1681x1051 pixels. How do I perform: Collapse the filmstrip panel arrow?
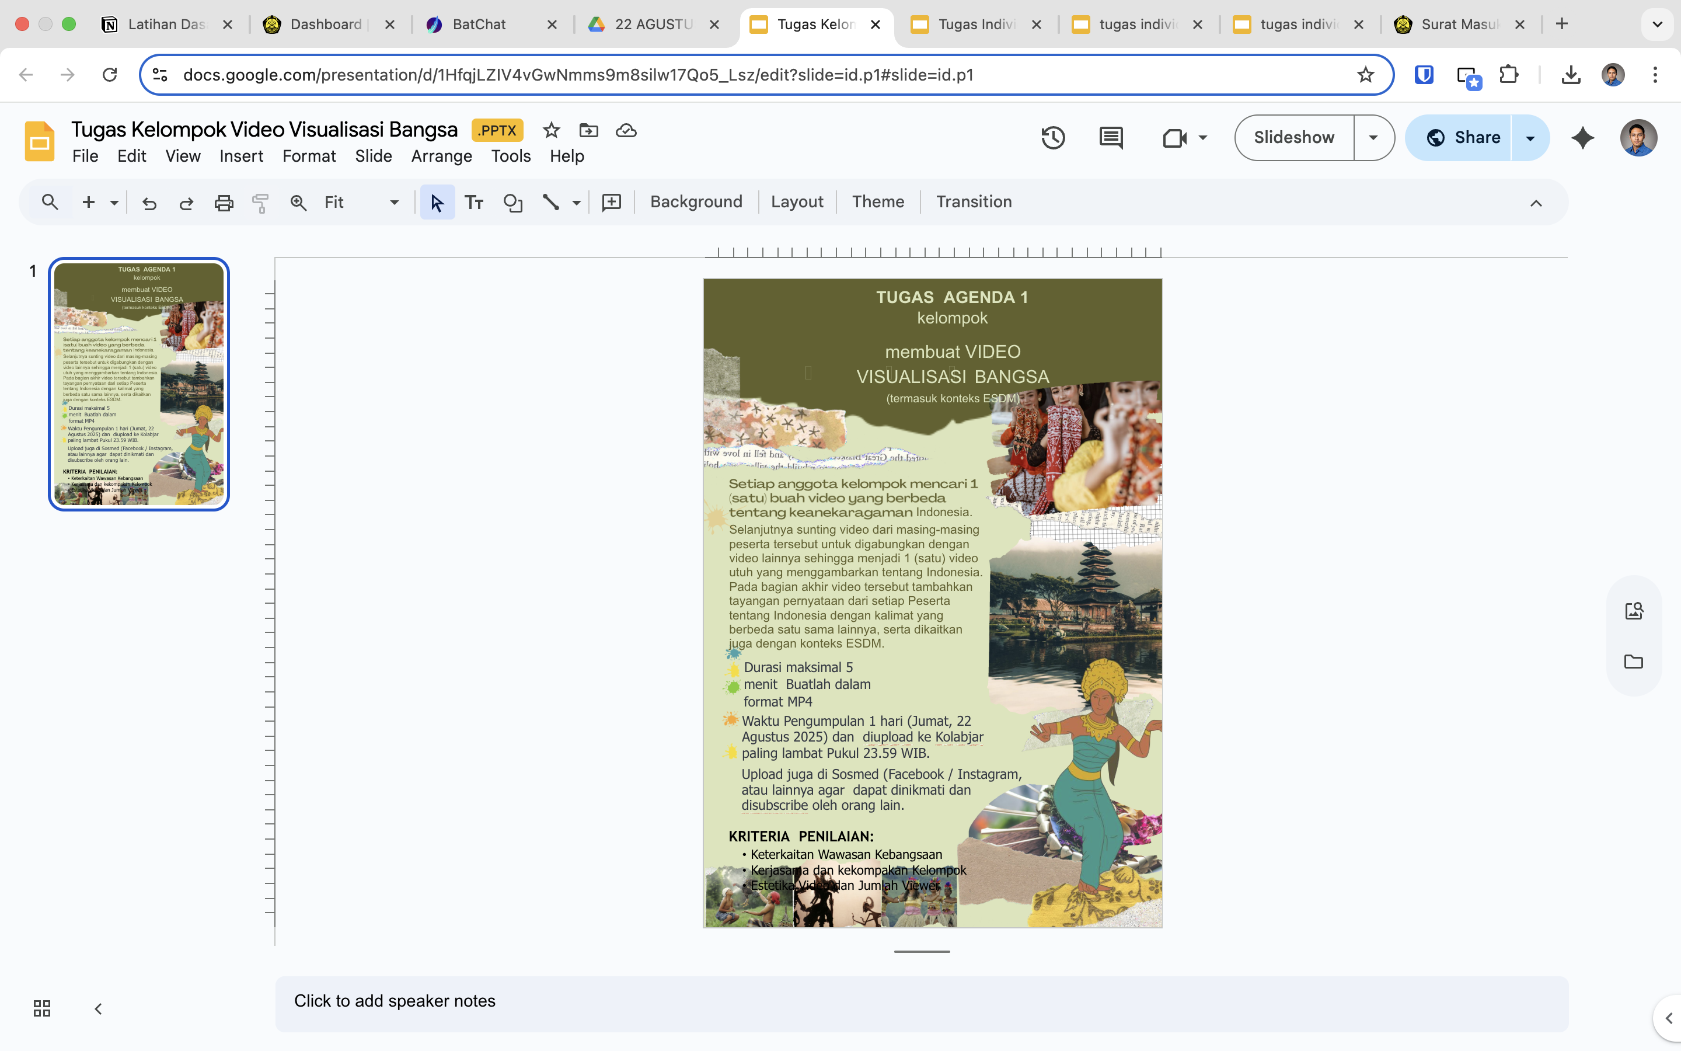(98, 1008)
